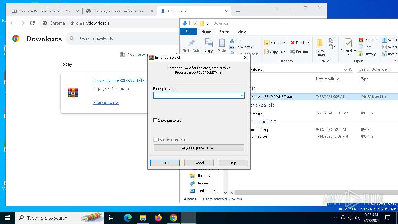Open the password field dropdown arrow
This screenshot has height=224, width=398.
click(x=242, y=96)
